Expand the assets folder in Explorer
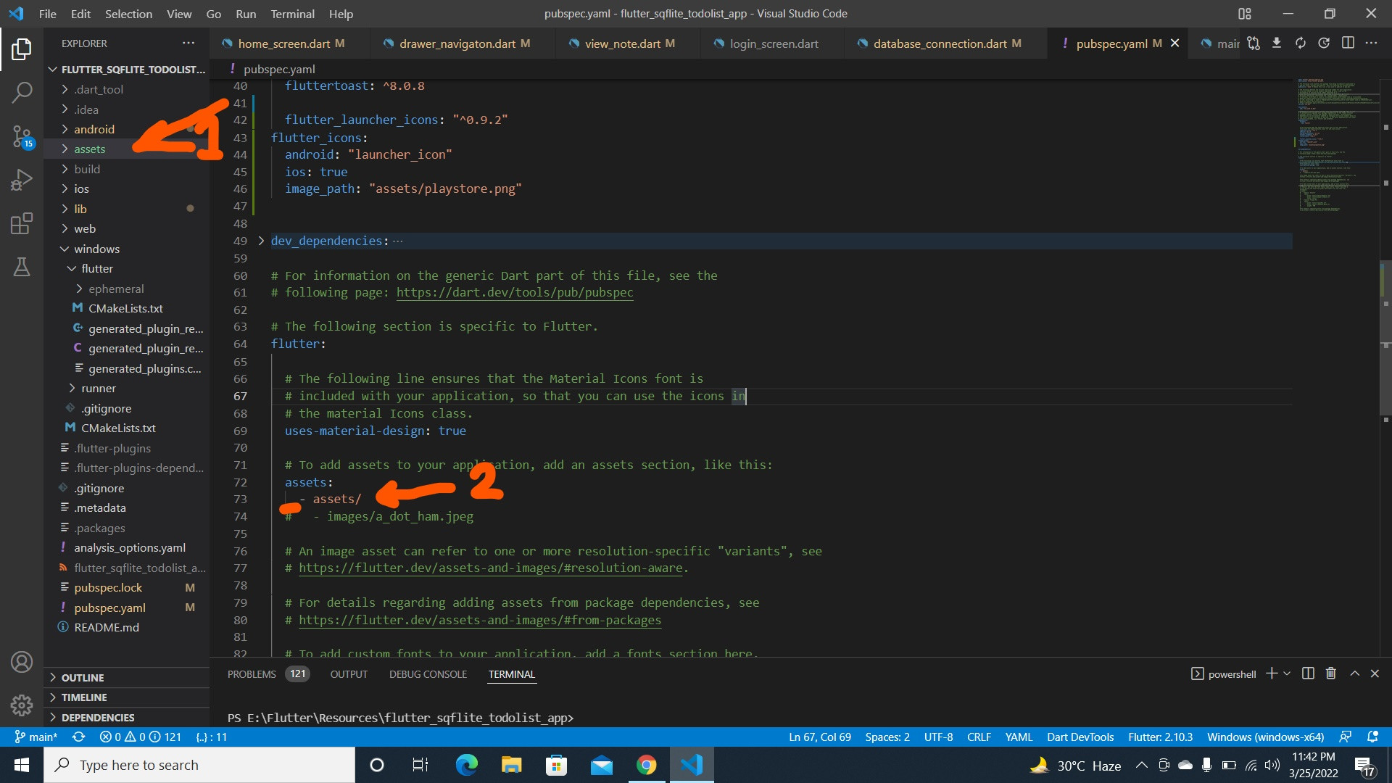 tap(89, 149)
